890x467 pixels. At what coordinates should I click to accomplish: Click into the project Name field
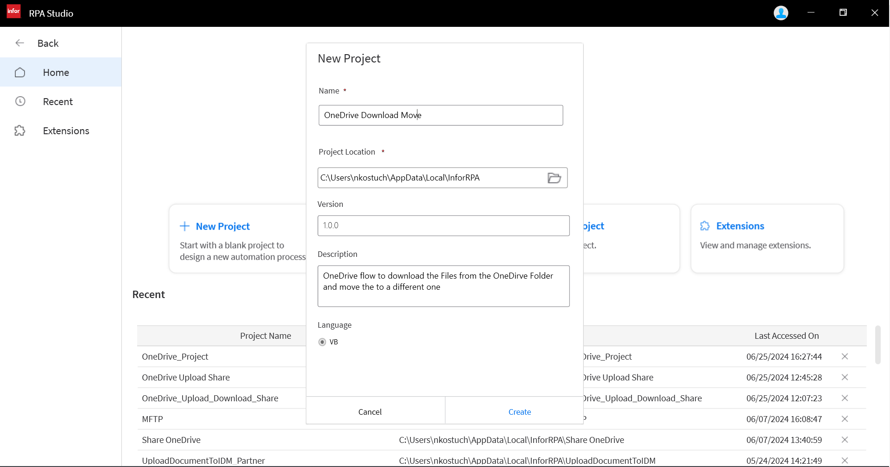(440, 115)
